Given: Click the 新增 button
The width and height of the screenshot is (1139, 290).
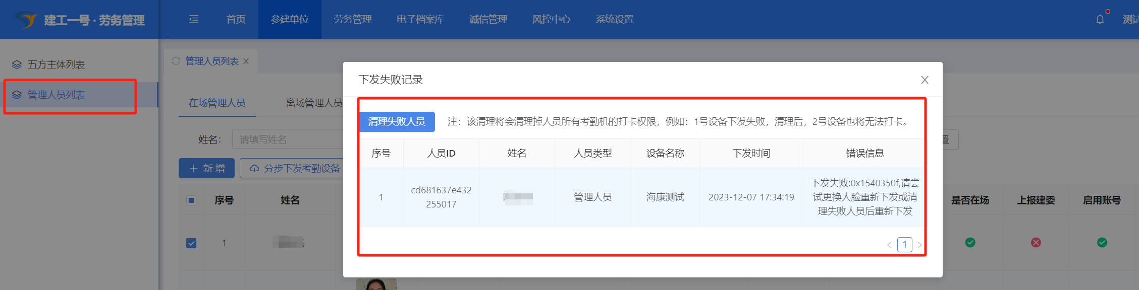Looking at the screenshot, I should tap(206, 168).
